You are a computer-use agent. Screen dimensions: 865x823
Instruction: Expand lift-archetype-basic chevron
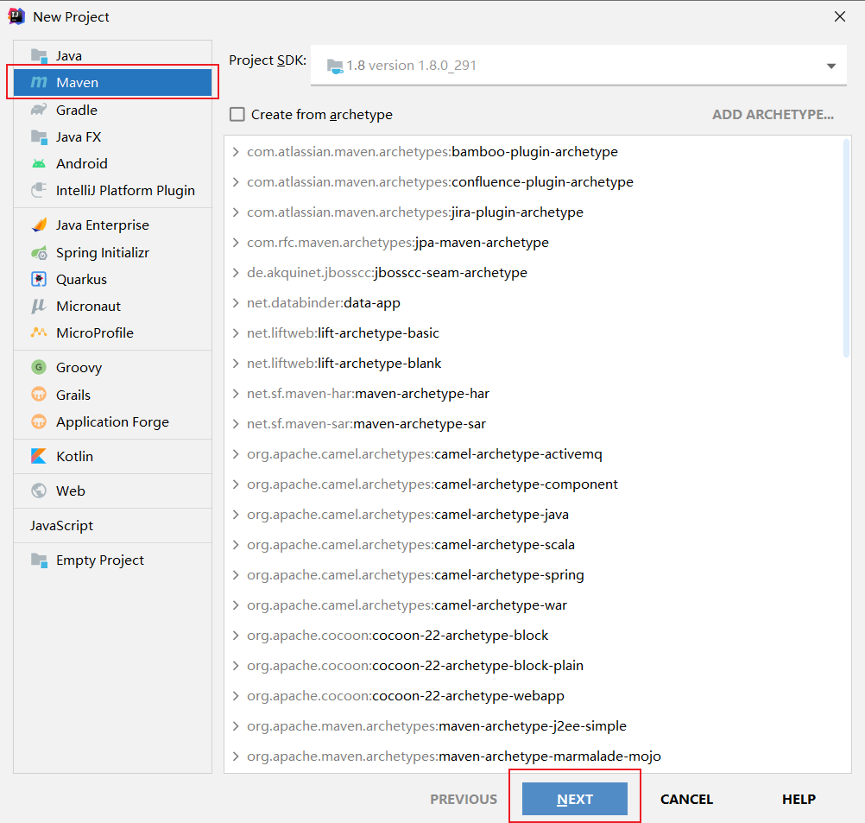click(236, 332)
